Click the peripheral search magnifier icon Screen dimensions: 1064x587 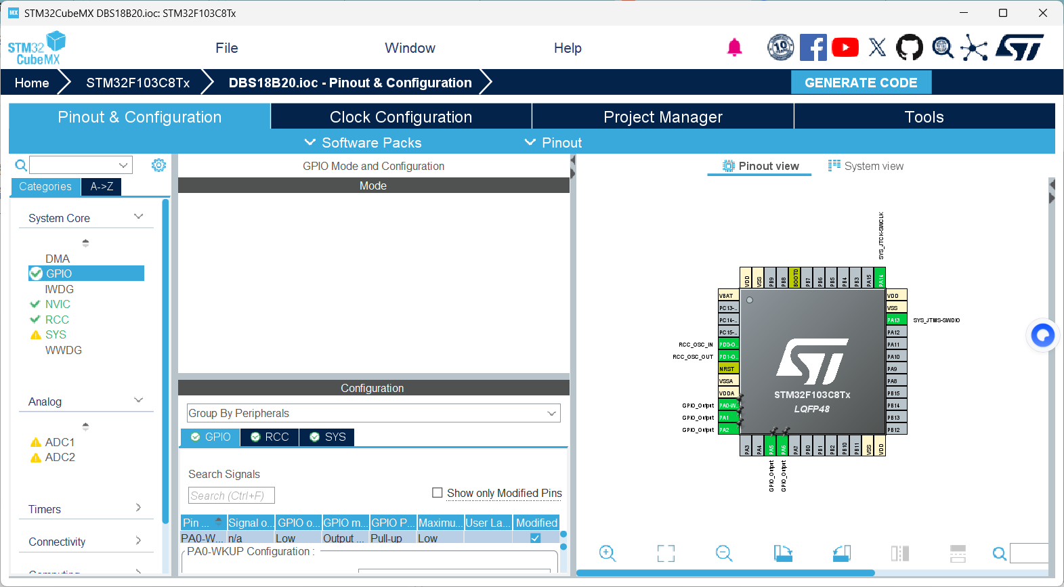(21, 165)
